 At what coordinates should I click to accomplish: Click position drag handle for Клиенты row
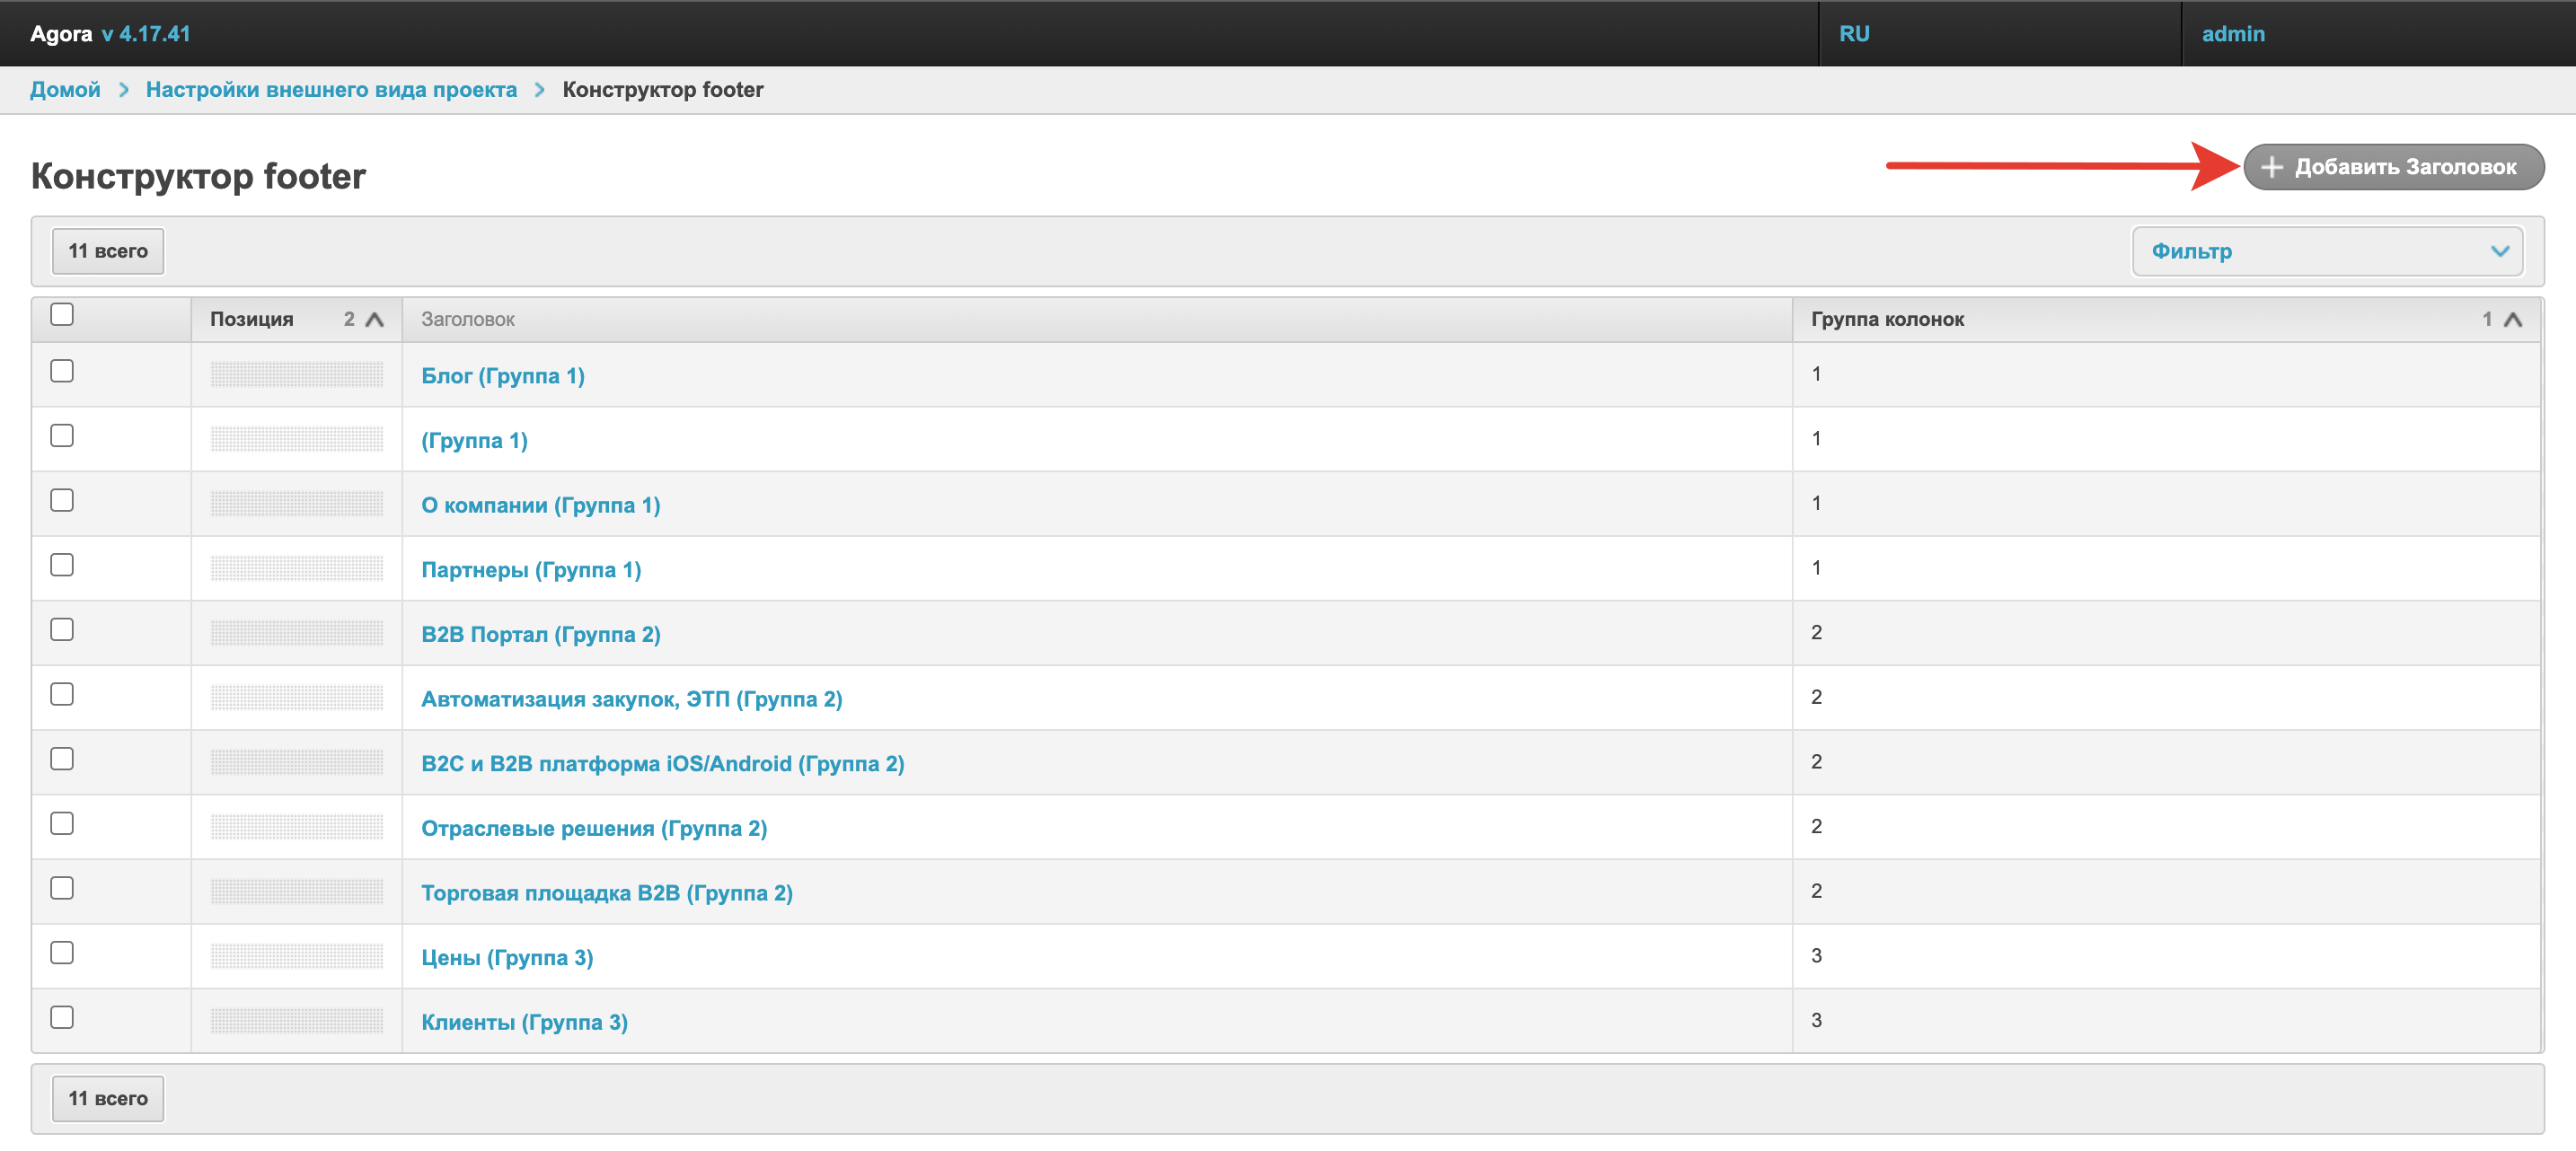[x=296, y=1020]
